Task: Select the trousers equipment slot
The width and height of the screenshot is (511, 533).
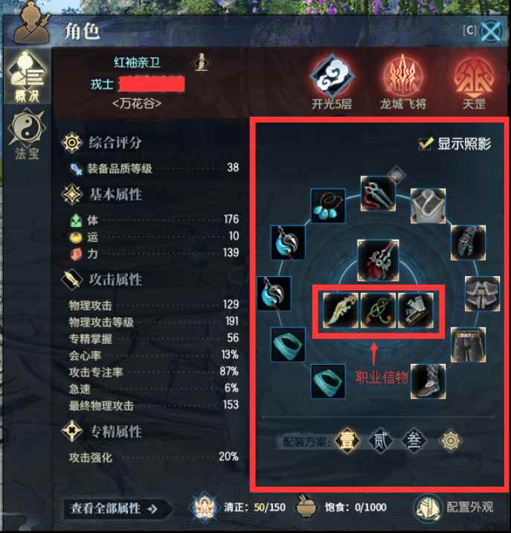Action: tap(468, 345)
